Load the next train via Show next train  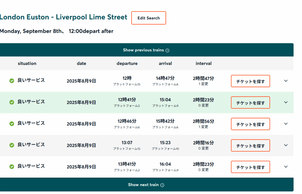click(146, 185)
